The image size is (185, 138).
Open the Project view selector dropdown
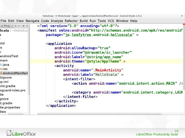[7, 26]
